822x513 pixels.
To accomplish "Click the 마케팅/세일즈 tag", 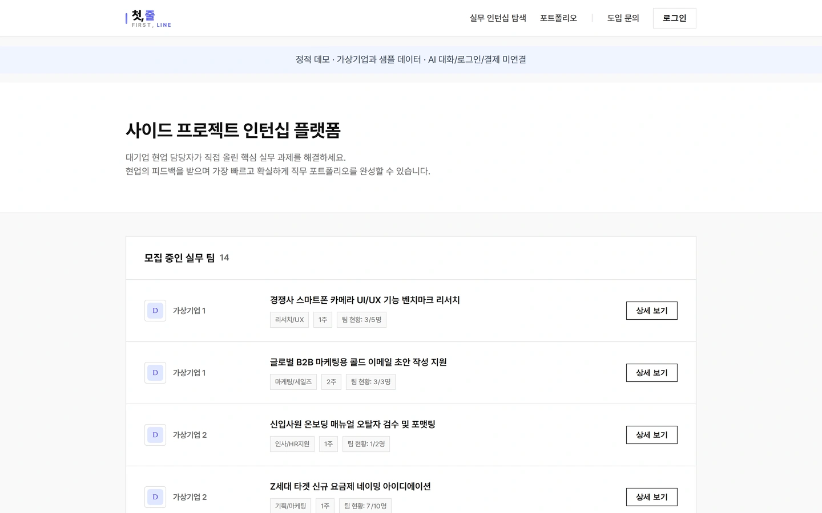I will (293, 382).
